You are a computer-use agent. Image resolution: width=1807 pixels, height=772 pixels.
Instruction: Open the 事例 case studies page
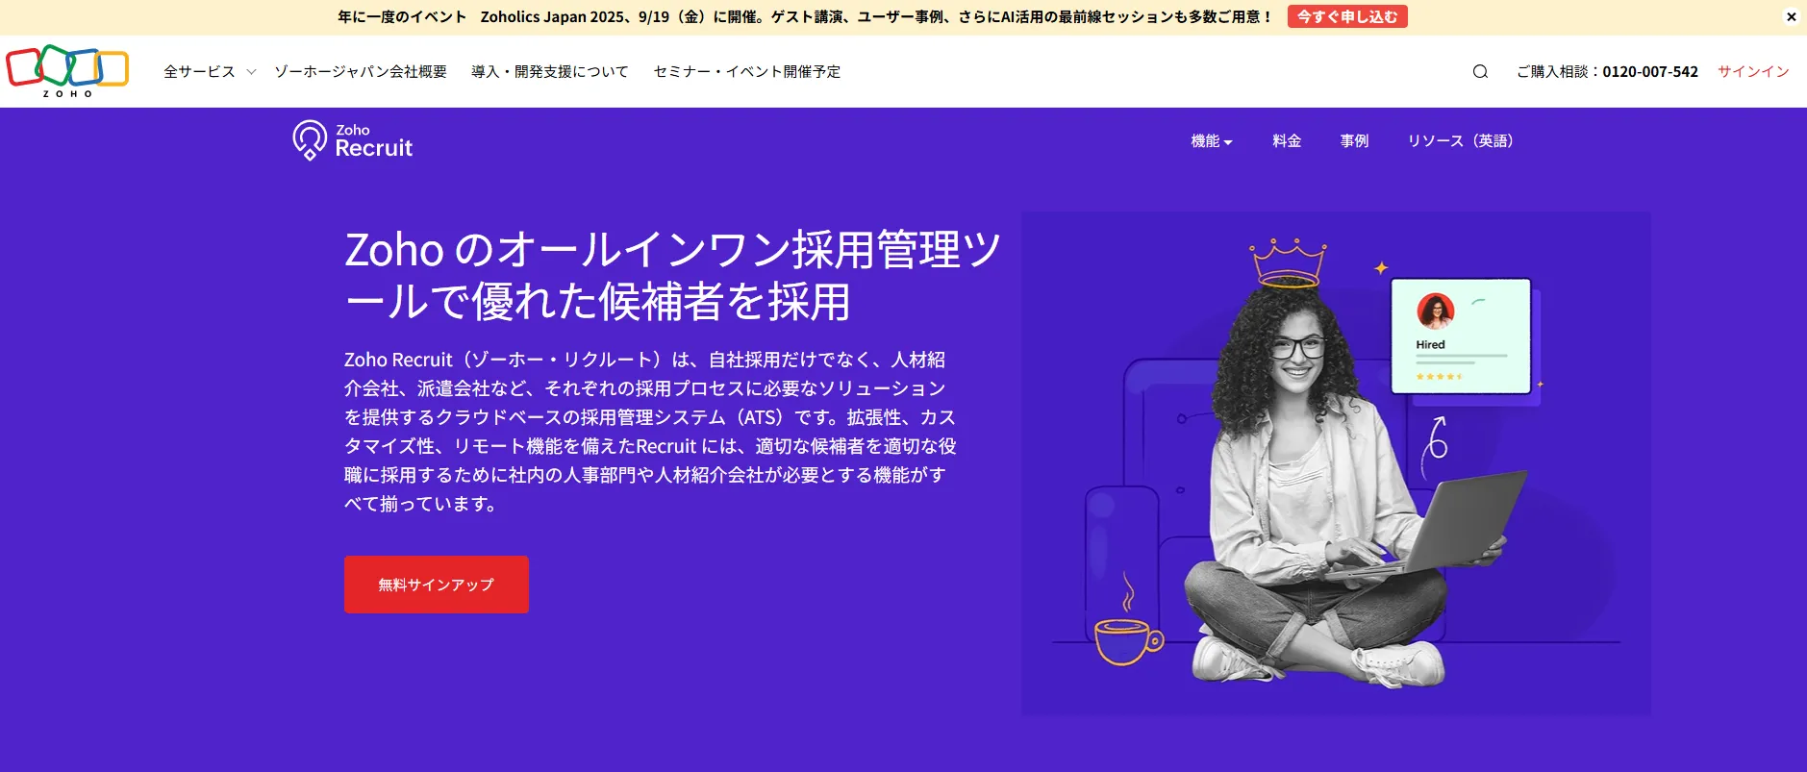click(1354, 141)
